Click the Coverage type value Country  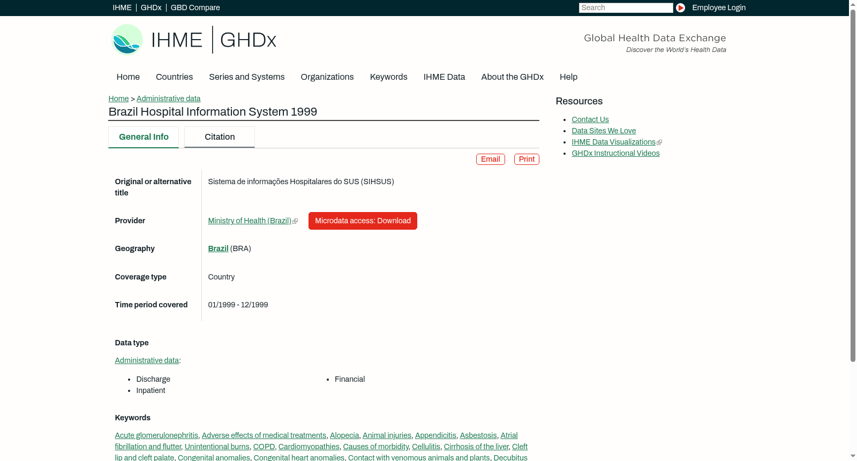point(221,277)
